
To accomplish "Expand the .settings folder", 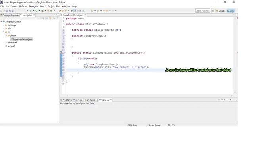I will 4,25.
